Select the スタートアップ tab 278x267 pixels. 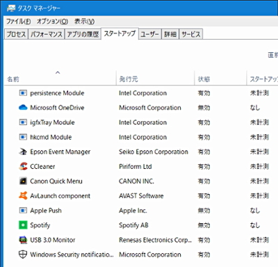pyautogui.click(x=120, y=33)
